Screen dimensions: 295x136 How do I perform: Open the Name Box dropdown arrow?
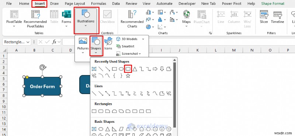point(28,42)
